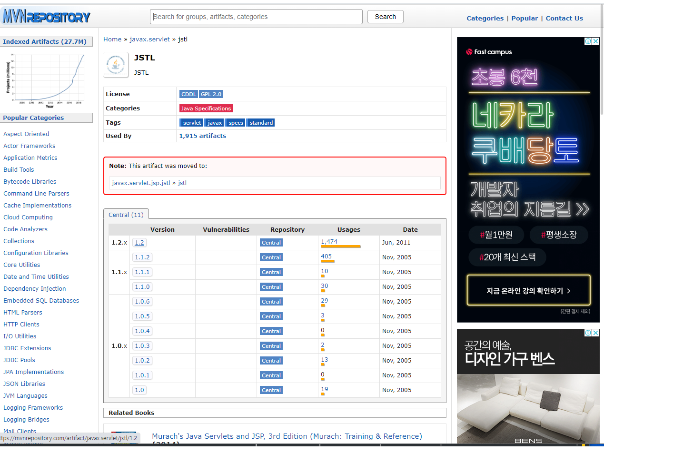Image resolution: width=693 pixels, height=473 pixels.
Task: Open Popular in the top navigation
Action: tap(525, 18)
